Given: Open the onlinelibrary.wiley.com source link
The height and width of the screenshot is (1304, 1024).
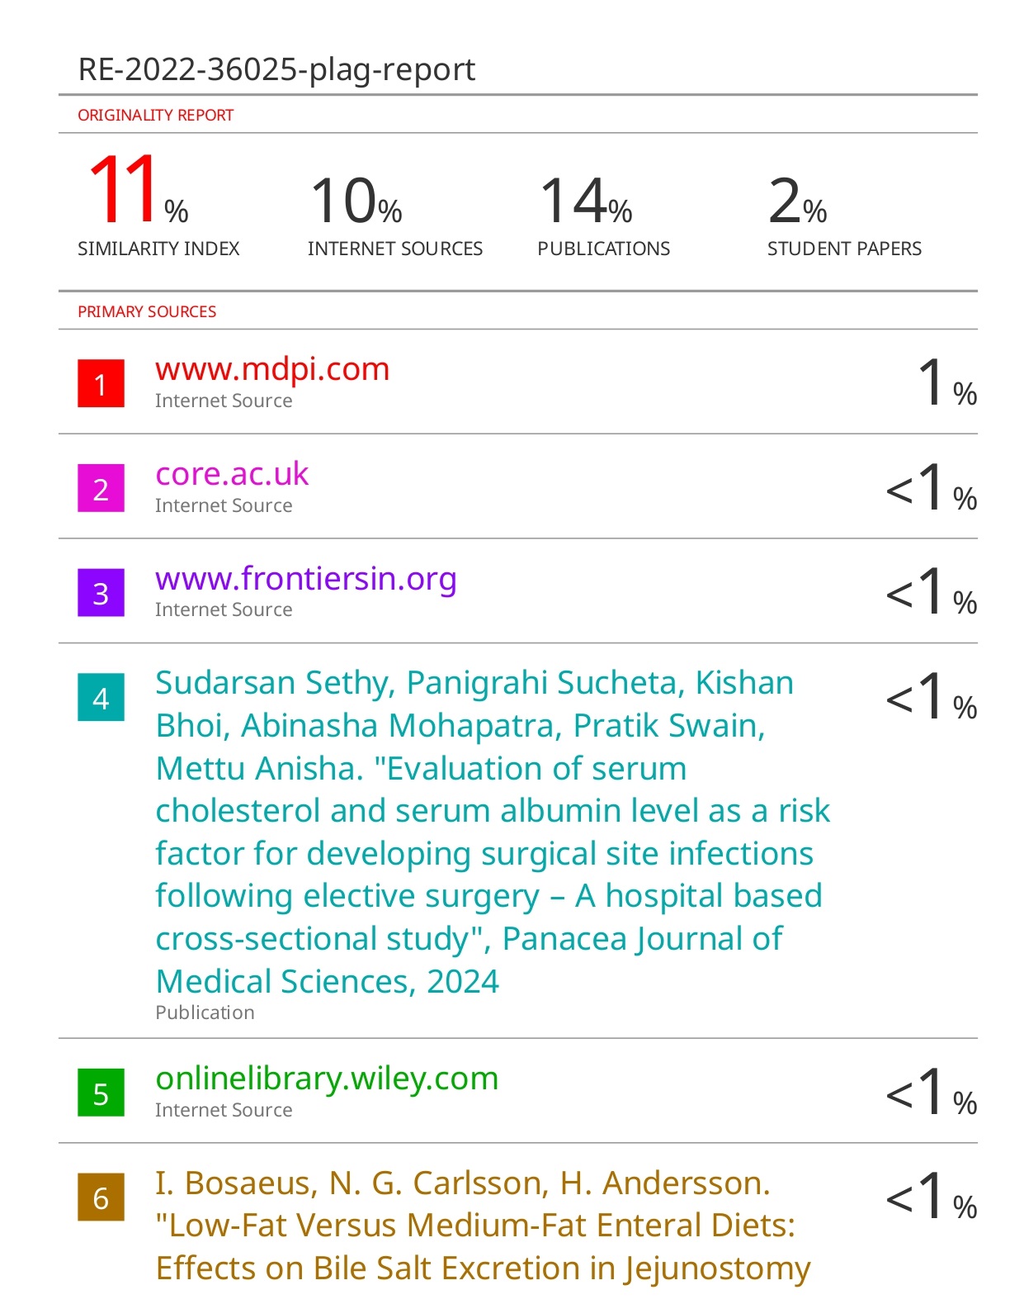Looking at the screenshot, I should pos(327,1079).
